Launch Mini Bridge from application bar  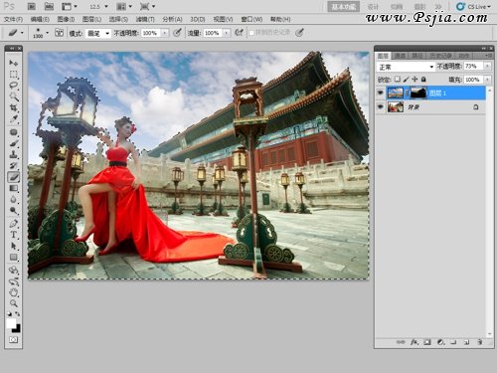tap(49, 6)
